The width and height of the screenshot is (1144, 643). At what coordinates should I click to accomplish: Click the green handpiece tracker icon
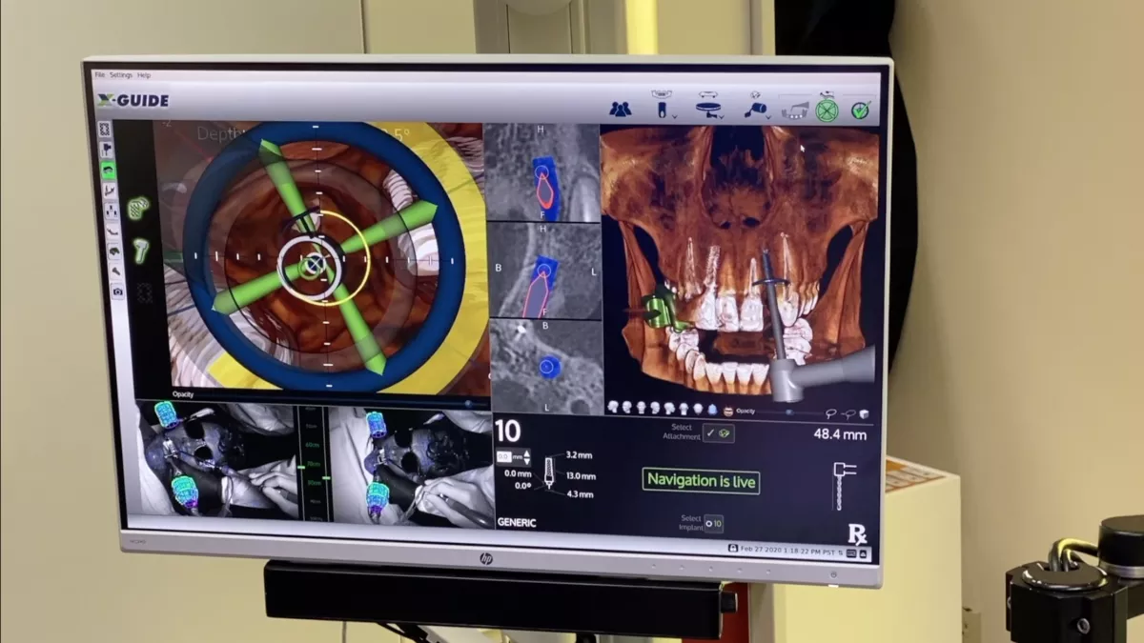tap(141, 251)
